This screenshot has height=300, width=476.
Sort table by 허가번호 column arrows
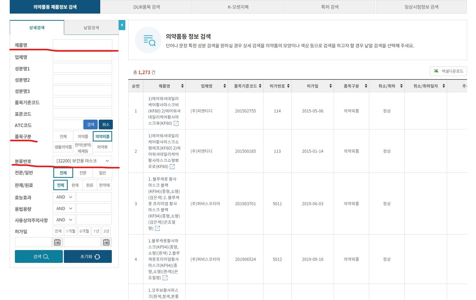pyautogui.click(x=288, y=86)
